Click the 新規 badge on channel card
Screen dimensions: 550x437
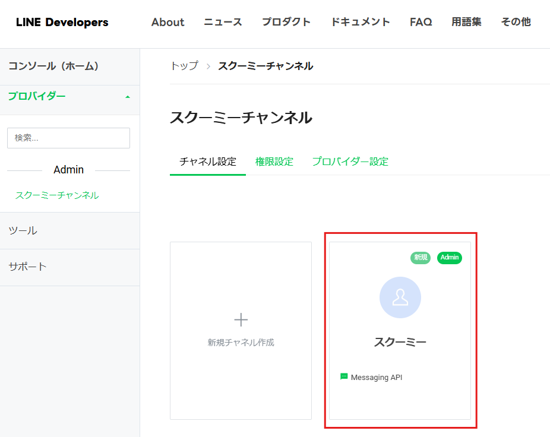coord(420,258)
